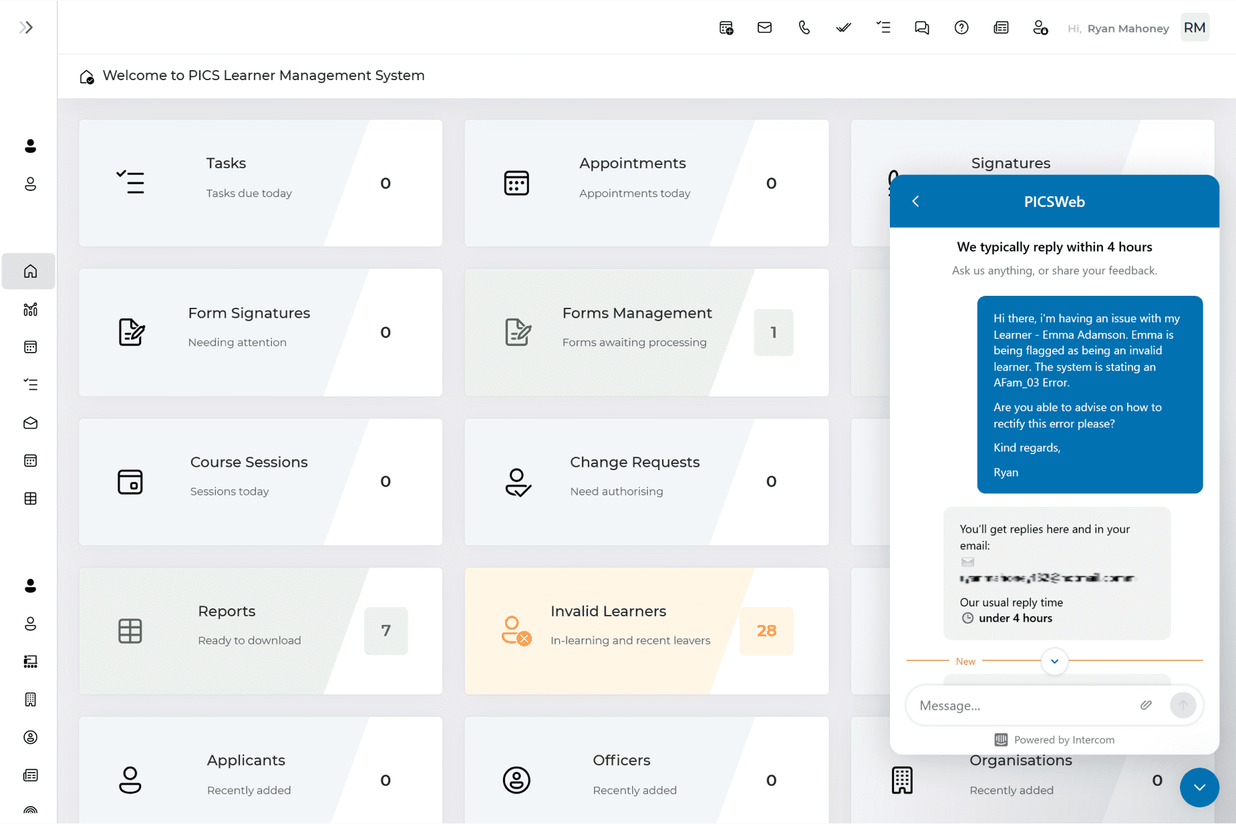Select the Home icon in left sidebar

pyautogui.click(x=30, y=271)
